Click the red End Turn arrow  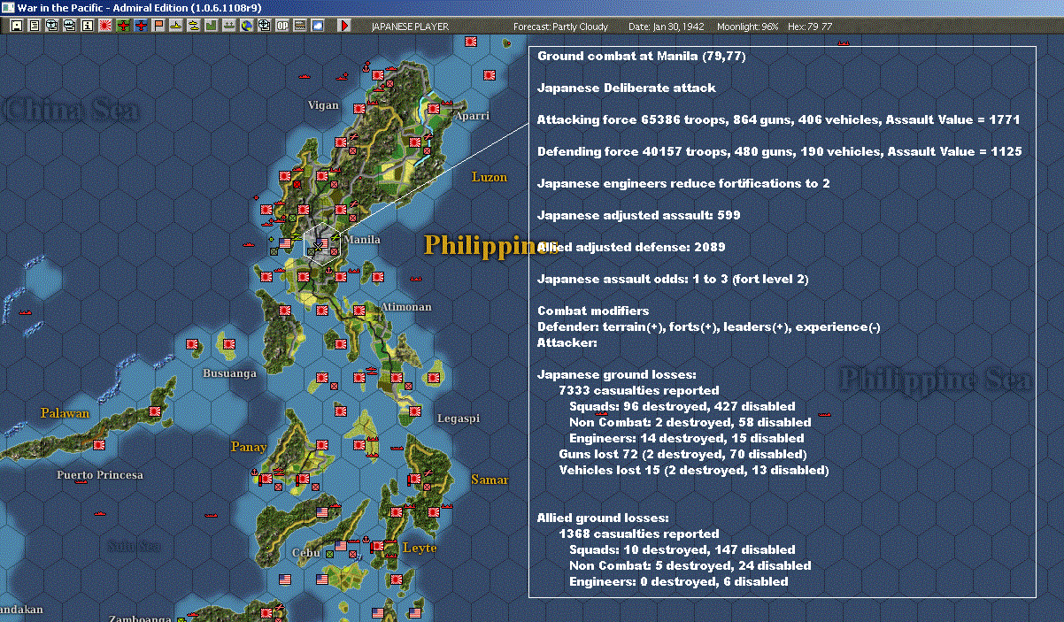tap(345, 26)
